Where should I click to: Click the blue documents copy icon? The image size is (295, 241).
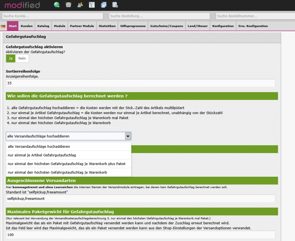tap(103, 5)
